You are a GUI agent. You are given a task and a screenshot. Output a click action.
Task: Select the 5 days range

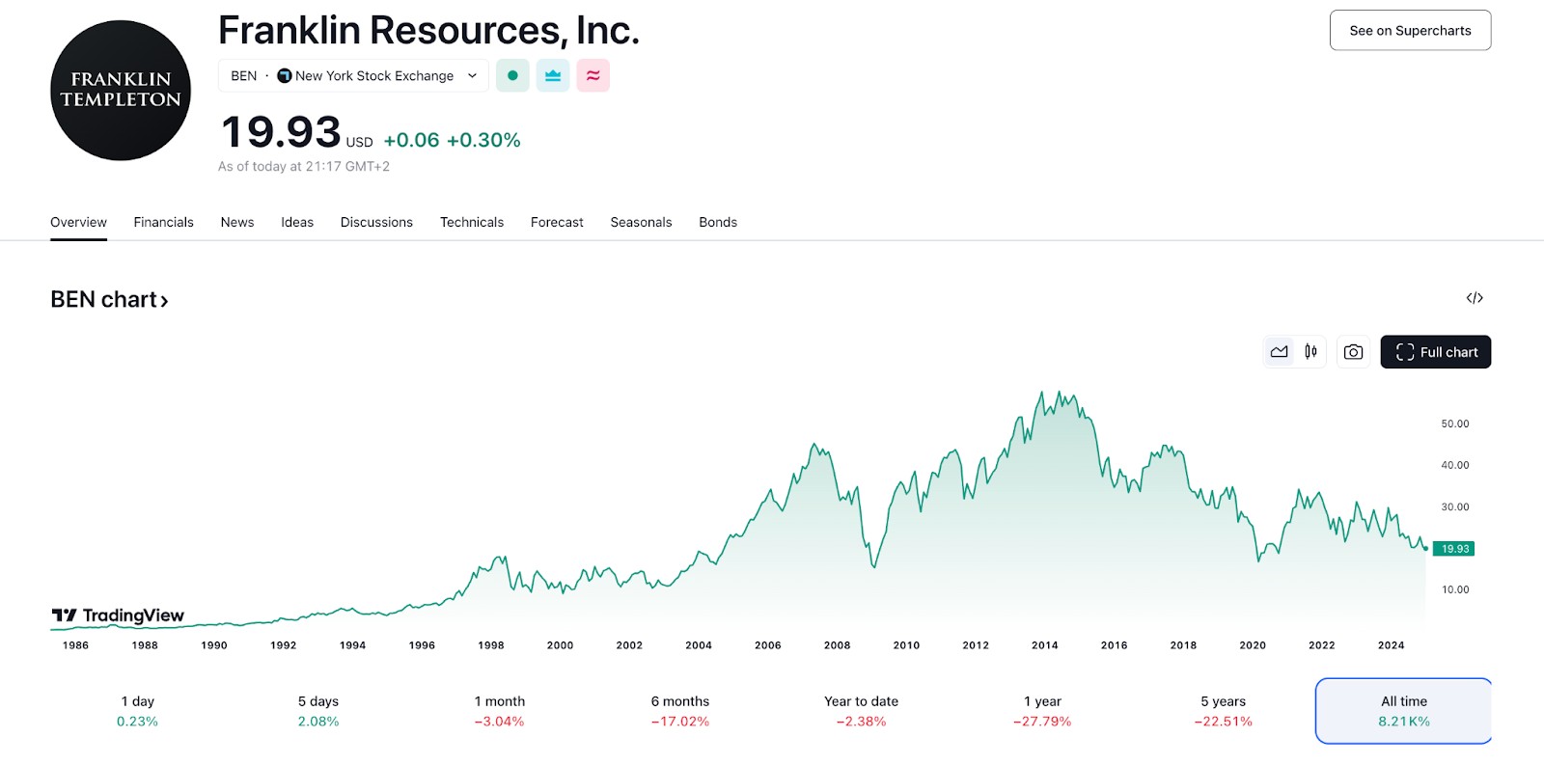tap(318, 711)
